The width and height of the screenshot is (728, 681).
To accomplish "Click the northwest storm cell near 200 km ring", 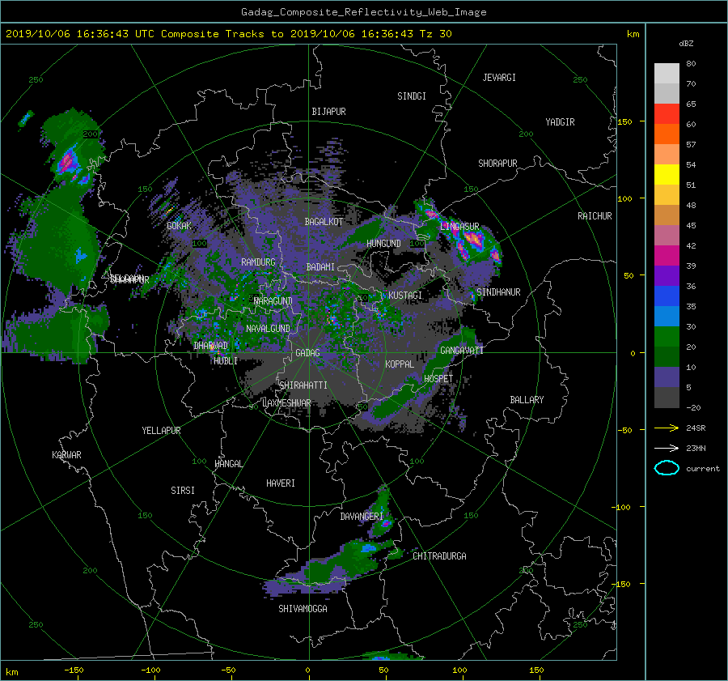I will (68, 161).
